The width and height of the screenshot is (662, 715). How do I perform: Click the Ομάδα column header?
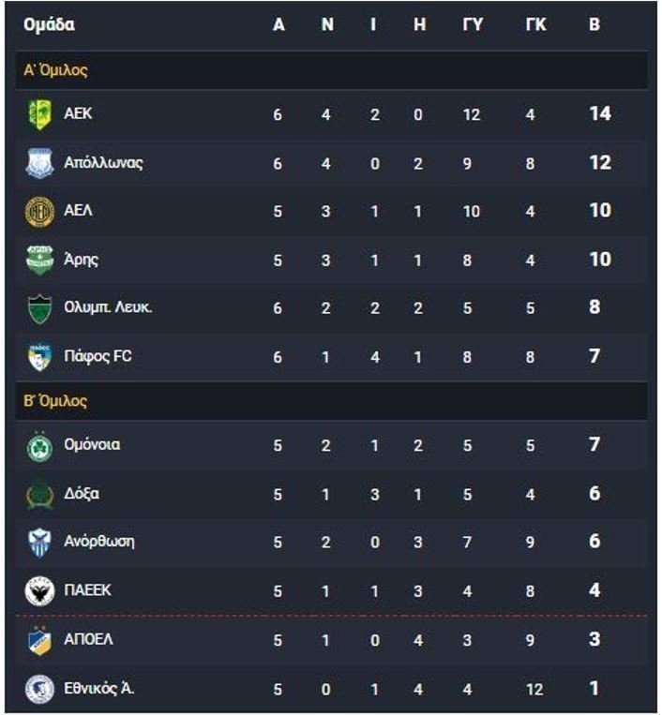pyautogui.click(x=50, y=24)
